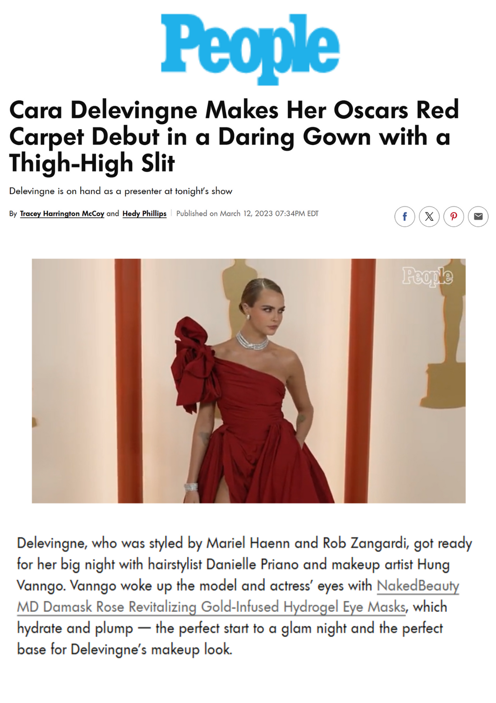This screenshot has width=496, height=703.
Task: Open author Hedy Phillips' page
Action: (144, 214)
